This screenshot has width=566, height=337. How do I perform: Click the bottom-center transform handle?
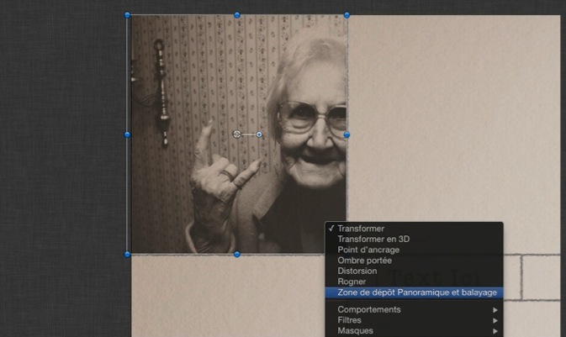point(237,255)
